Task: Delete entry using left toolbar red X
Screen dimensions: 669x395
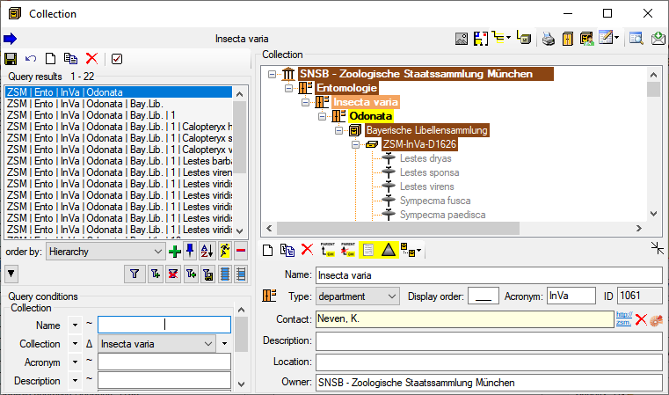Action: pyautogui.click(x=91, y=59)
